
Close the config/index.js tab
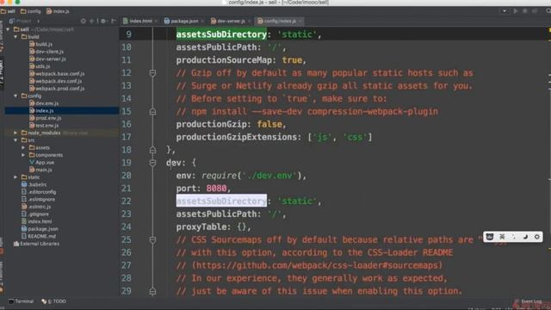click(x=300, y=21)
